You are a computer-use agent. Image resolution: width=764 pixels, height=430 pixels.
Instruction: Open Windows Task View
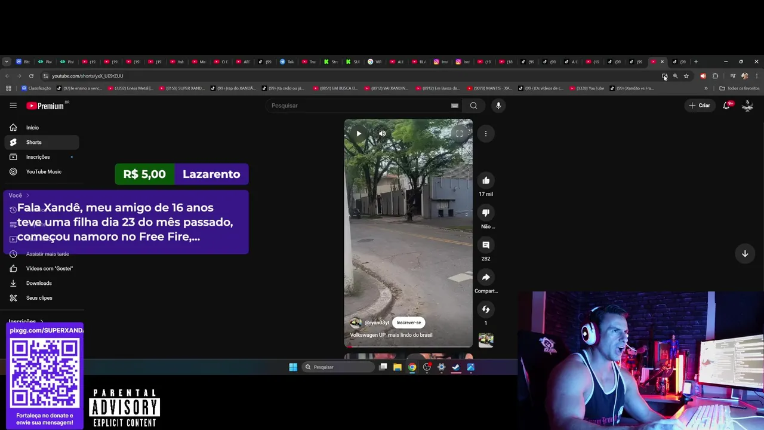[383, 367]
